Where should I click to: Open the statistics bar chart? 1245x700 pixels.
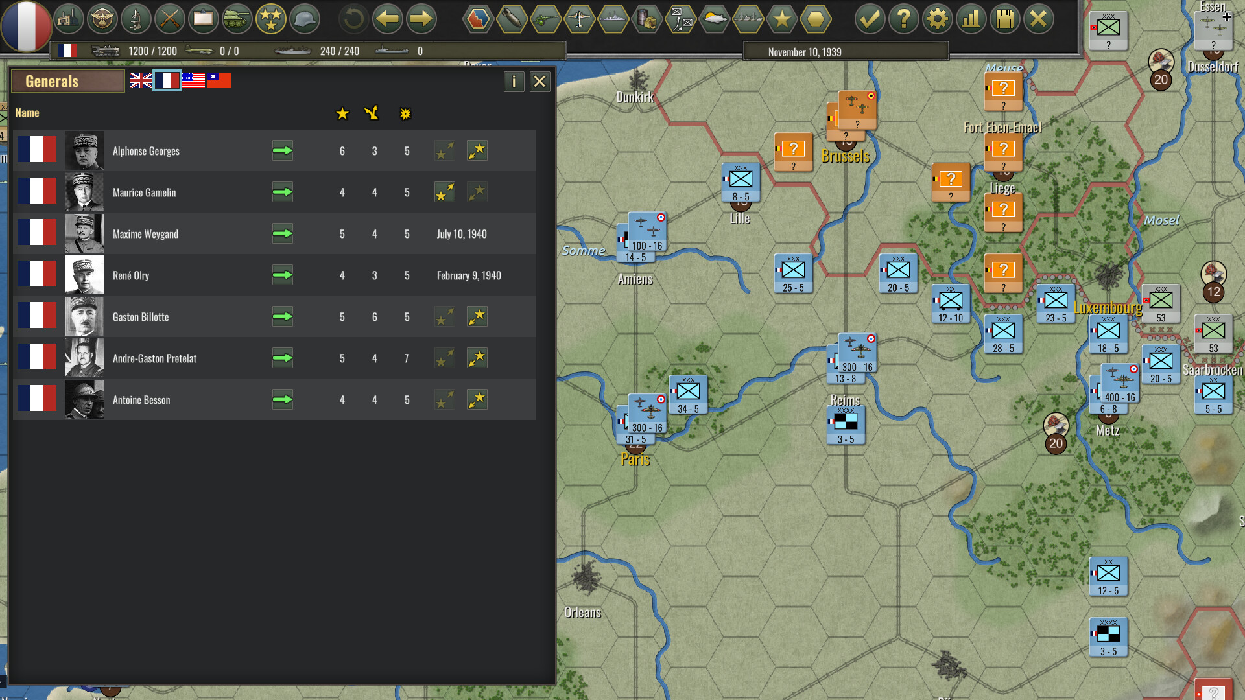pos(971,19)
